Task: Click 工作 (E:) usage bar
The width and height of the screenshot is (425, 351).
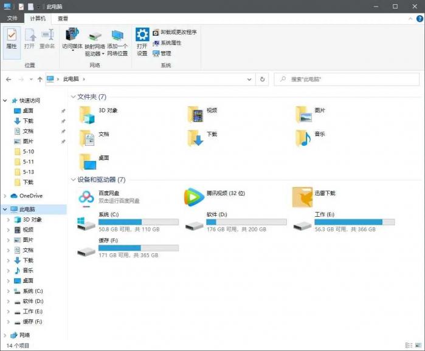Action: pos(354,222)
